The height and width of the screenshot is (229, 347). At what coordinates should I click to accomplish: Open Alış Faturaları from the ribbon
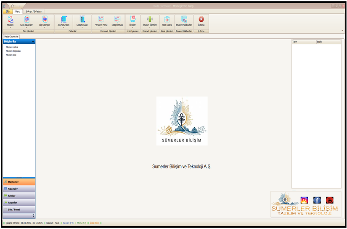coord(64,19)
